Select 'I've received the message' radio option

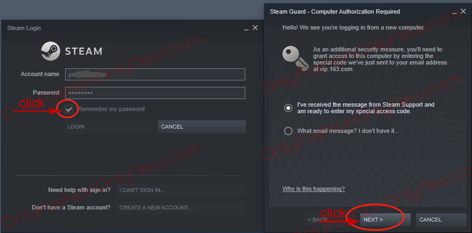click(x=289, y=108)
